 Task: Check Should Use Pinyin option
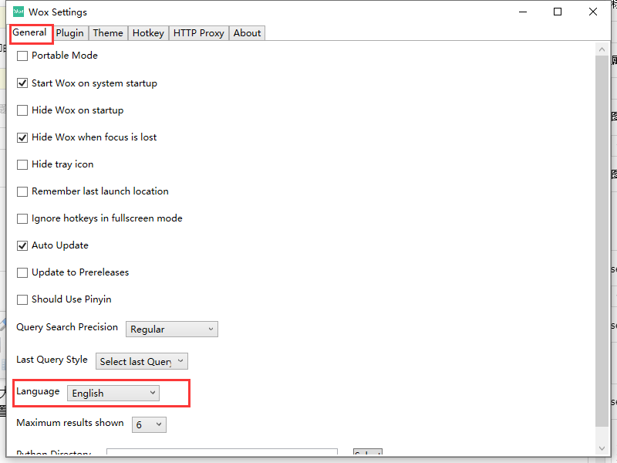tap(22, 299)
